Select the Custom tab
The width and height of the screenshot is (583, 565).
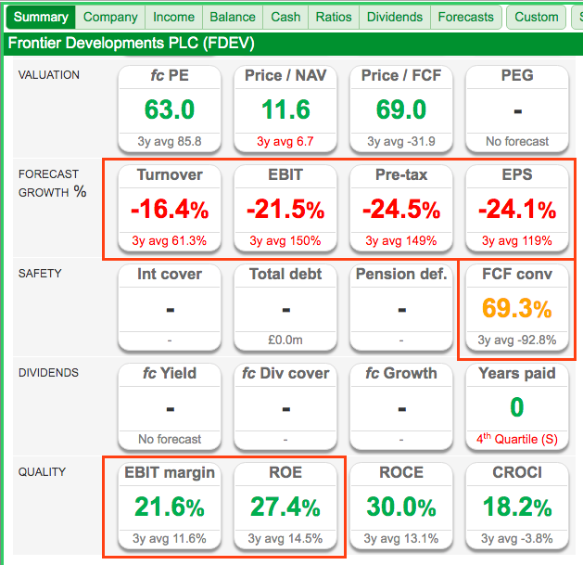536,17
